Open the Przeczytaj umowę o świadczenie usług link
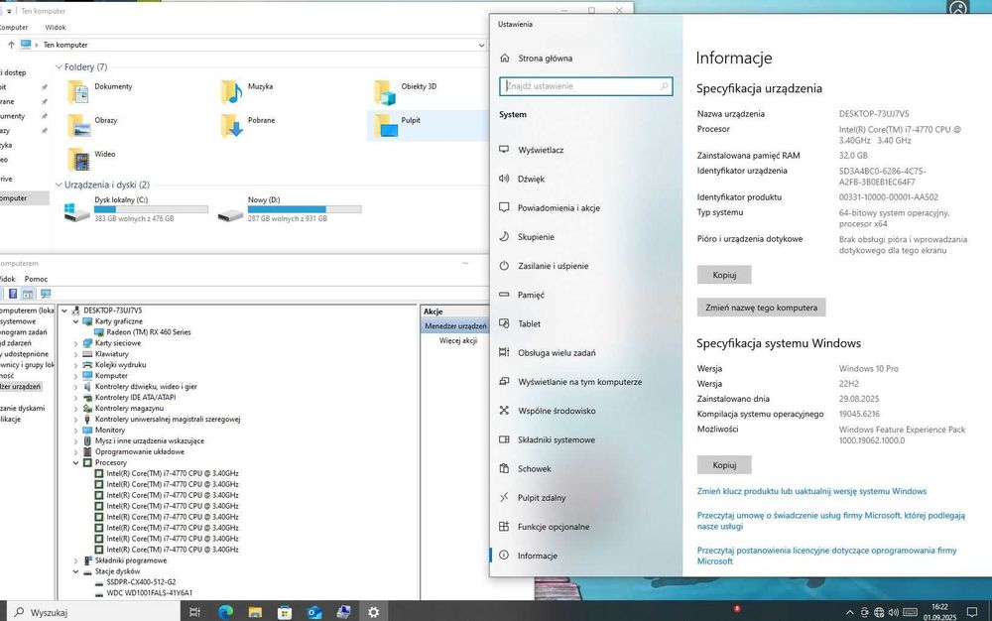 [831, 521]
